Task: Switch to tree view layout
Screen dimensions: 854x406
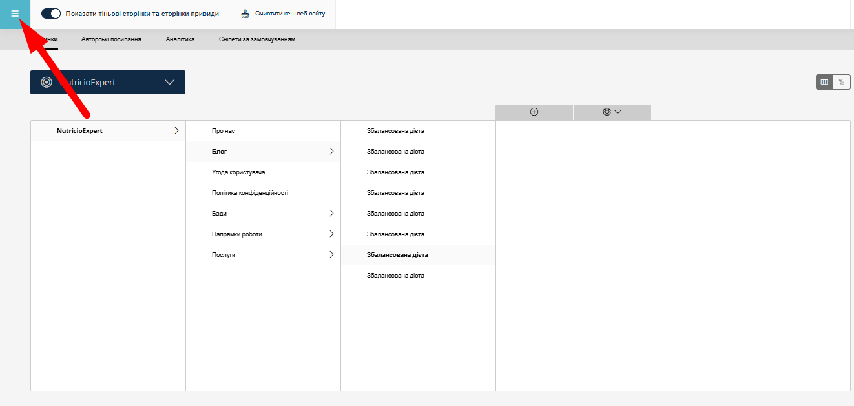Action: pyautogui.click(x=842, y=82)
